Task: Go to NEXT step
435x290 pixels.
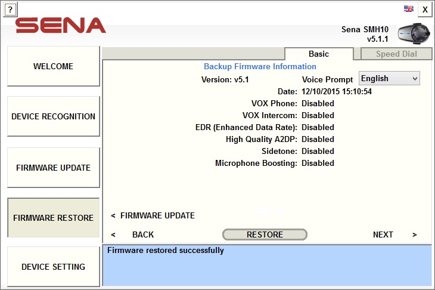Action: click(x=383, y=235)
